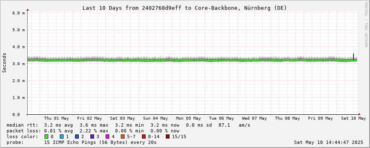Click the '0.01 % avg' packet loss value
The image size is (370, 148).
coord(59,131)
